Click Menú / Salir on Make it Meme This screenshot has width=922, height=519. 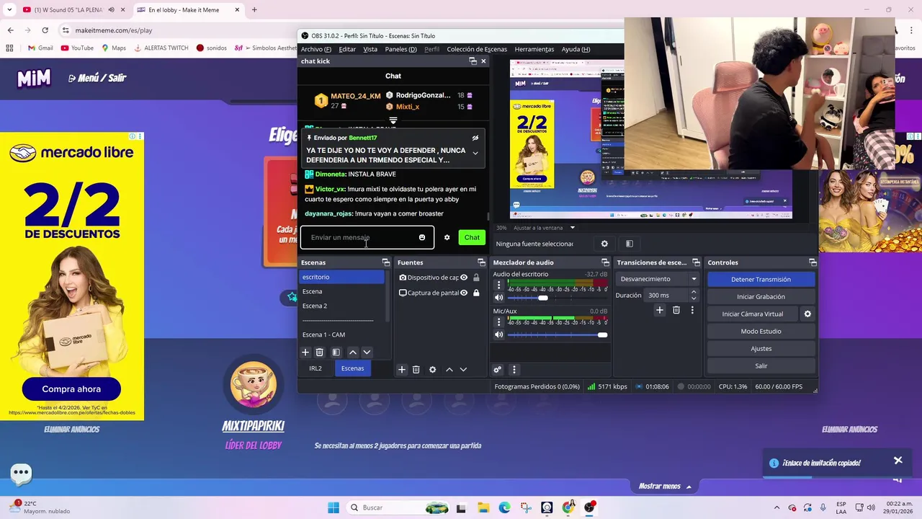coord(97,78)
